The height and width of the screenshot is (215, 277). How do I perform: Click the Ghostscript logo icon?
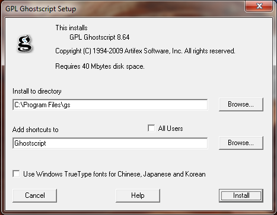[x=25, y=44]
